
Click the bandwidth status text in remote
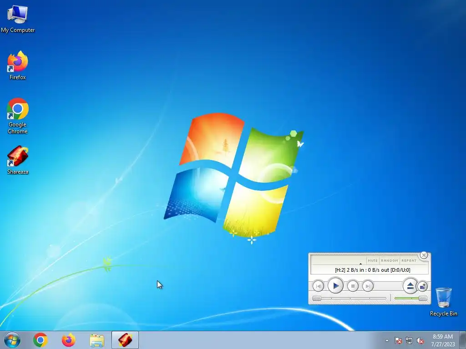[x=372, y=270]
